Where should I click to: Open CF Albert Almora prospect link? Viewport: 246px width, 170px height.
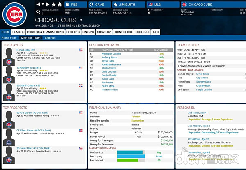(x=34, y=131)
